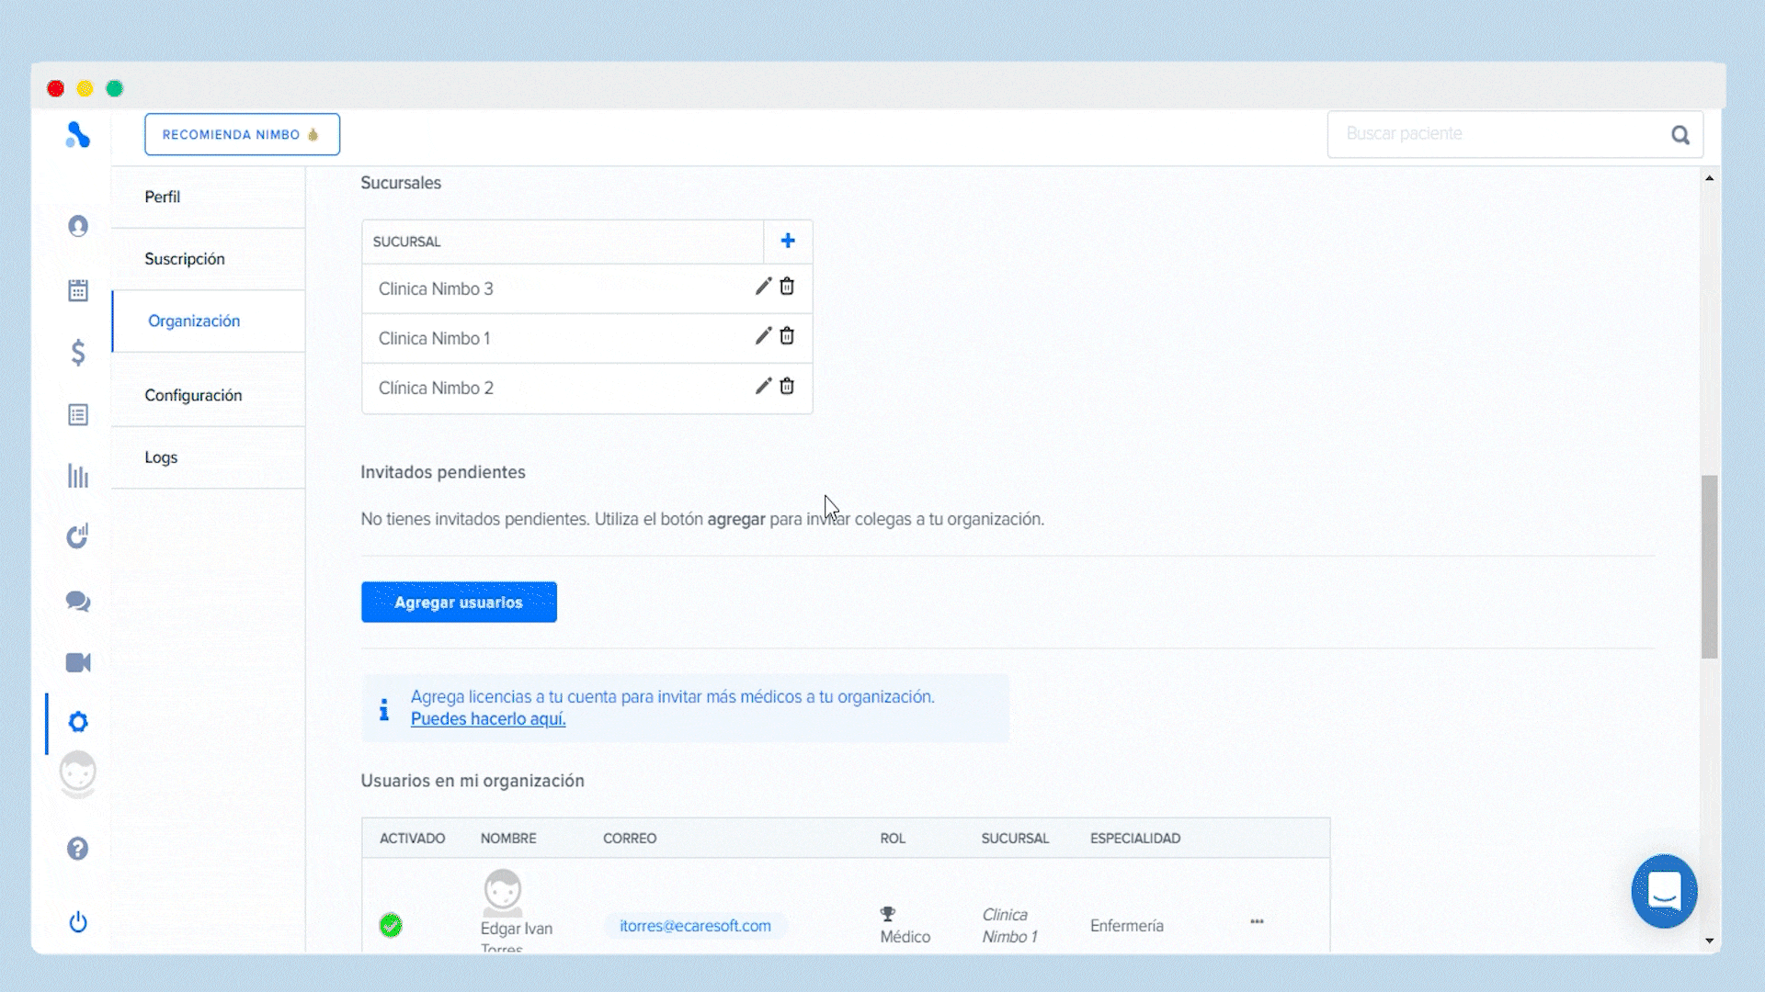Edit the Clinica Nimbo 3 sucursal
The height and width of the screenshot is (992, 1765).
pos(762,286)
